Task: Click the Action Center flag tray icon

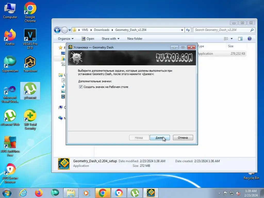Action: [x=225, y=193]
